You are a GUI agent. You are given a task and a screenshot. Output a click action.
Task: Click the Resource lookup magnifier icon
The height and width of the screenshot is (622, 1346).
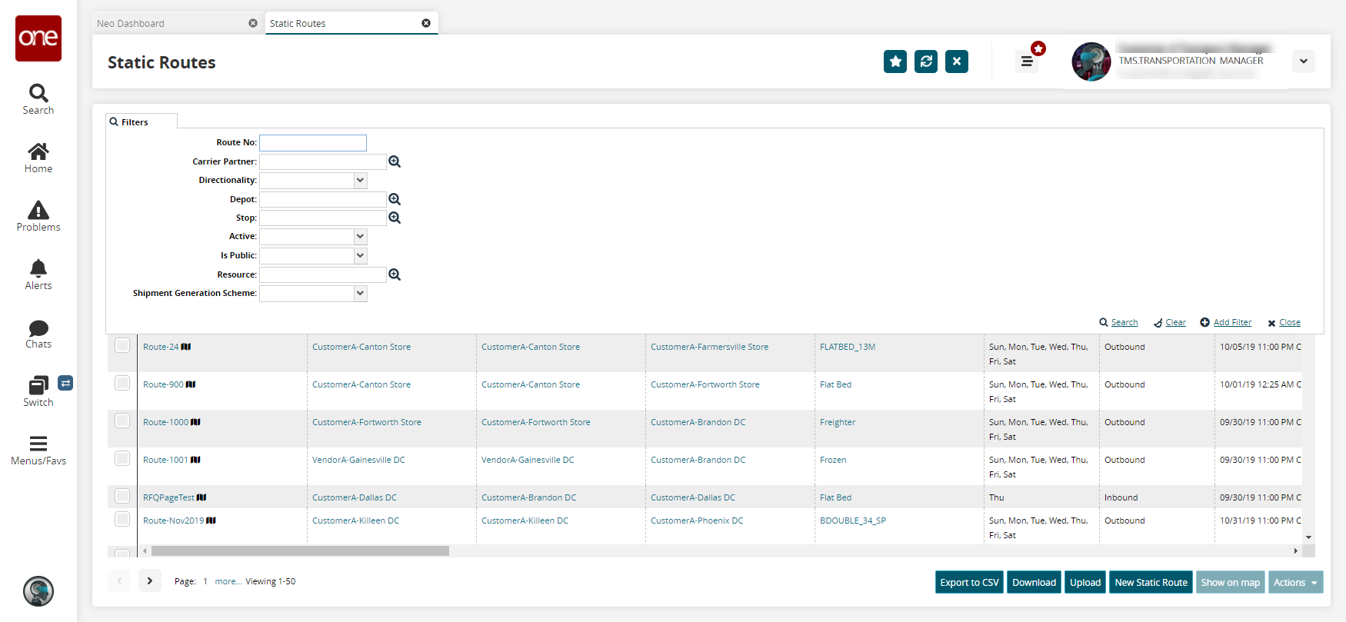click(395, 274)
